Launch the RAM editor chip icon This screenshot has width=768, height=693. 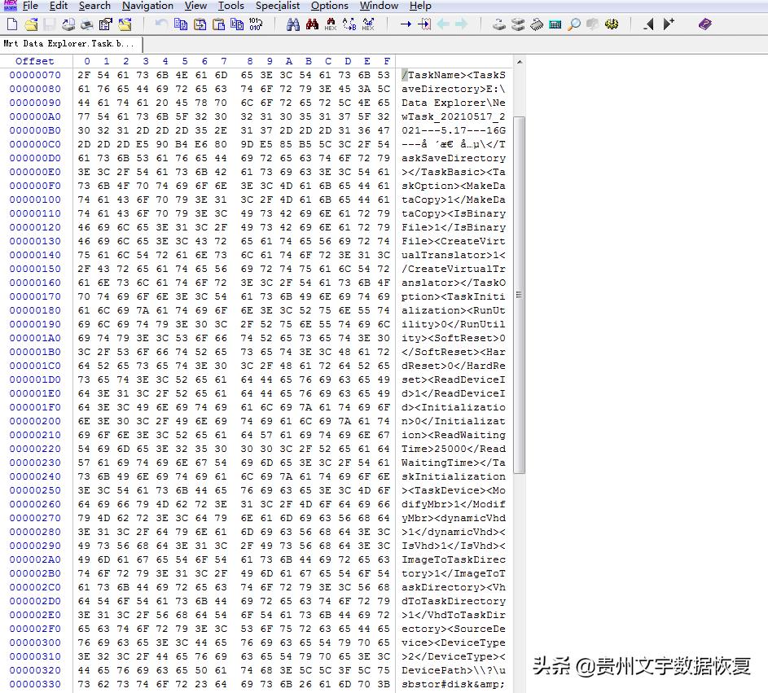click(x=537, y=24)
